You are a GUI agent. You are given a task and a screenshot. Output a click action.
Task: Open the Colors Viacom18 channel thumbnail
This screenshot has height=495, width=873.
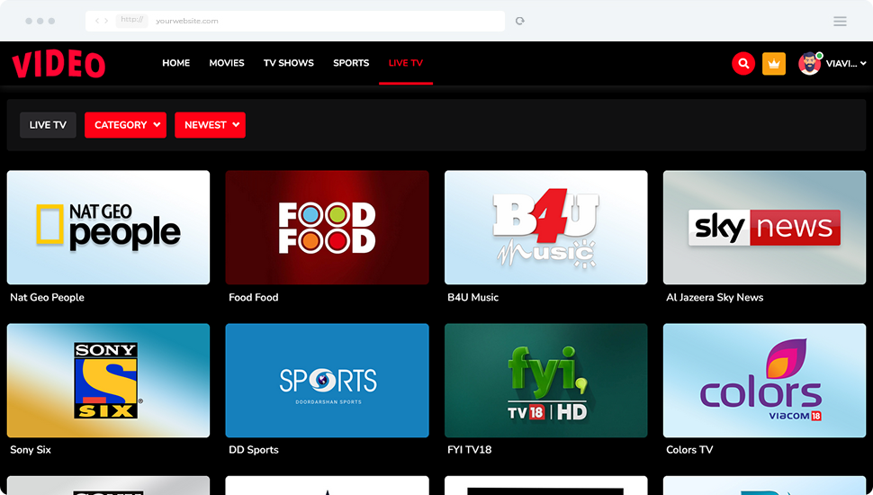click(764, 381)
